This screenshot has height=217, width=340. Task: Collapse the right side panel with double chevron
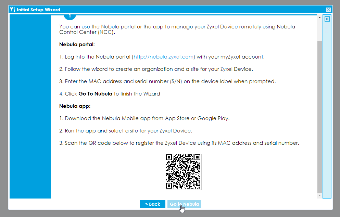(327, 19)
